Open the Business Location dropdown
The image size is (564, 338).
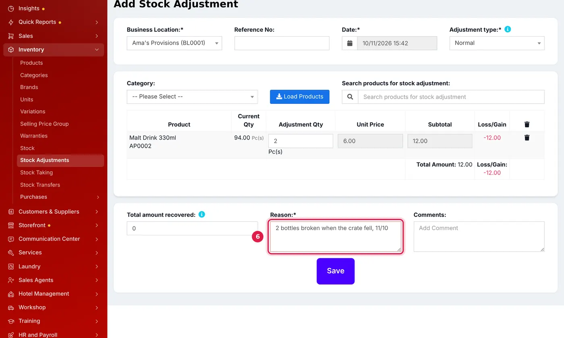(174, 43)
